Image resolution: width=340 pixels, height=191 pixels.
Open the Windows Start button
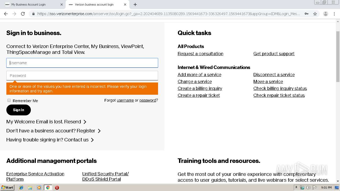pos(7,188)
